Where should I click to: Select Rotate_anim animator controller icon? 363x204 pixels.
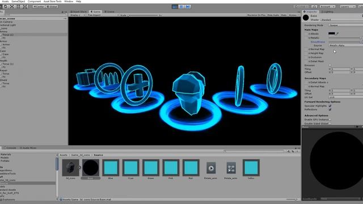(231, 168)
